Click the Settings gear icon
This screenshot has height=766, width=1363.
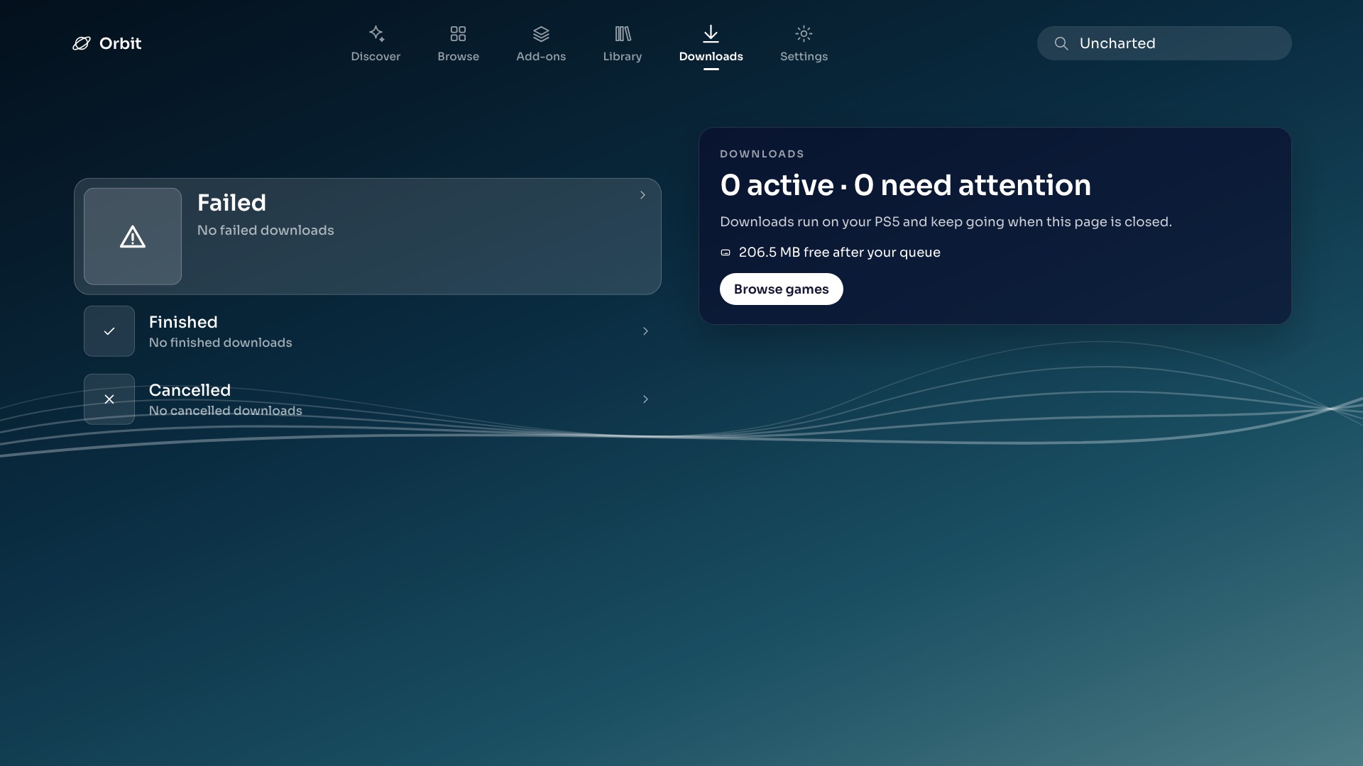coord(804,33)
